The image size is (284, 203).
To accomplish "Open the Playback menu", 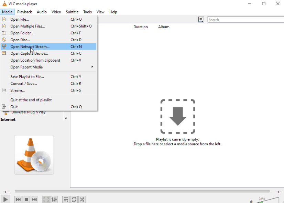I will point(24,12).
